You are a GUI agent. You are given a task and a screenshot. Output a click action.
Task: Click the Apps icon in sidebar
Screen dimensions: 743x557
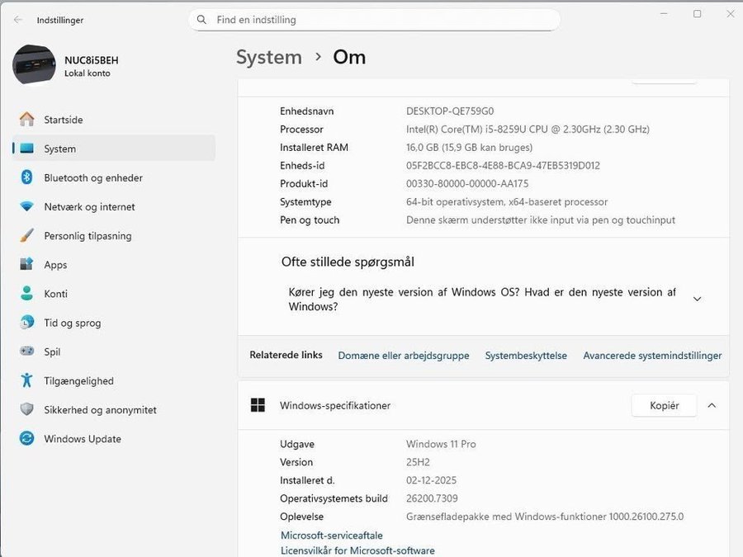(x=27, y=265)
